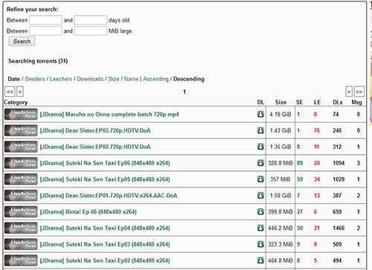Open Suteki Na Sen Taxi Ep02 torrent page
Screen dimensions: 372x270
click(x=105, y=260)
